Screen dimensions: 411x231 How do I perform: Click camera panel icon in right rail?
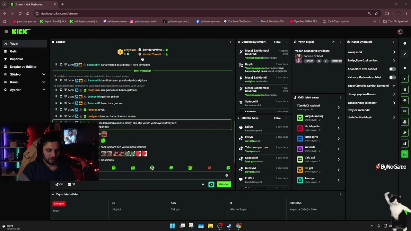pos(405,122)
